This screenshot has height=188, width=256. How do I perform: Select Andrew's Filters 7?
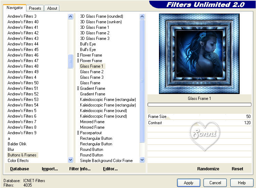22,122
